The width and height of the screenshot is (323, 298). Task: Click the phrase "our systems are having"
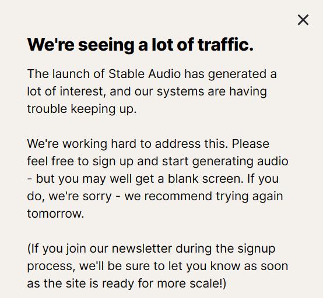[201, 92]
